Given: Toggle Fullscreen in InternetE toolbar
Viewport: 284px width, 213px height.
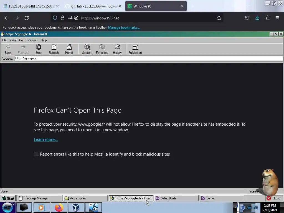Looking at the screenshot, I should pos(135,49).
